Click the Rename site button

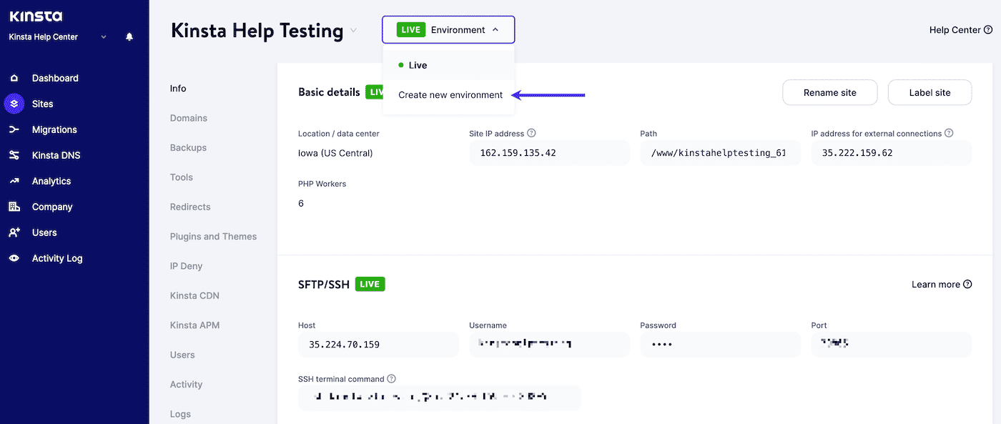(x=829, y=92)
